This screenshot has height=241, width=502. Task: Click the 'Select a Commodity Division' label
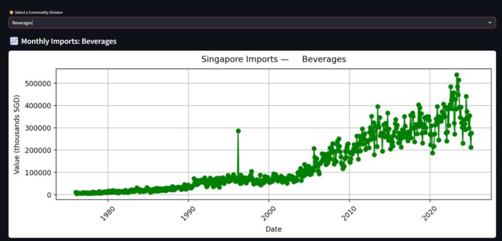pos(39,12)
